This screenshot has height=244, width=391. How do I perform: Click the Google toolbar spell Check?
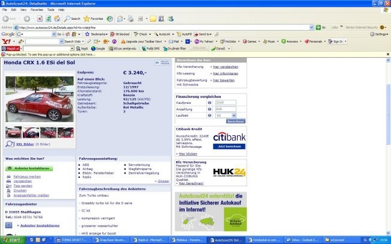142,34
